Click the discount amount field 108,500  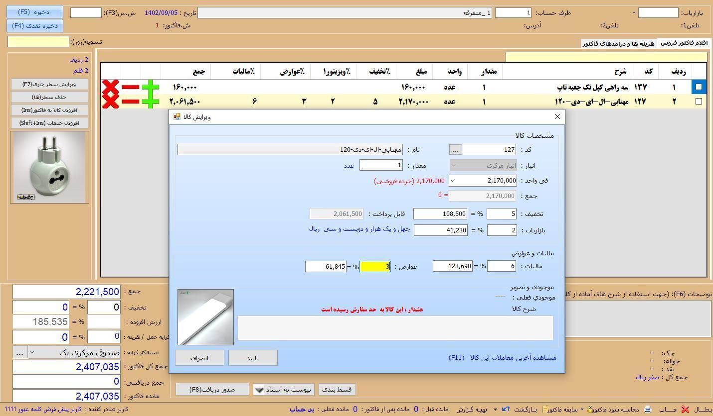tap(440, 214)
